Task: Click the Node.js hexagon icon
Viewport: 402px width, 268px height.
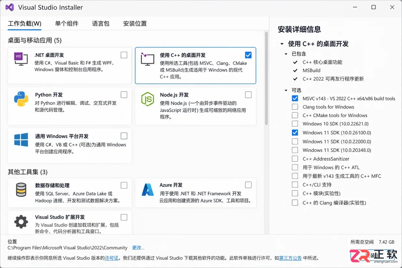Action: point(147,99)
